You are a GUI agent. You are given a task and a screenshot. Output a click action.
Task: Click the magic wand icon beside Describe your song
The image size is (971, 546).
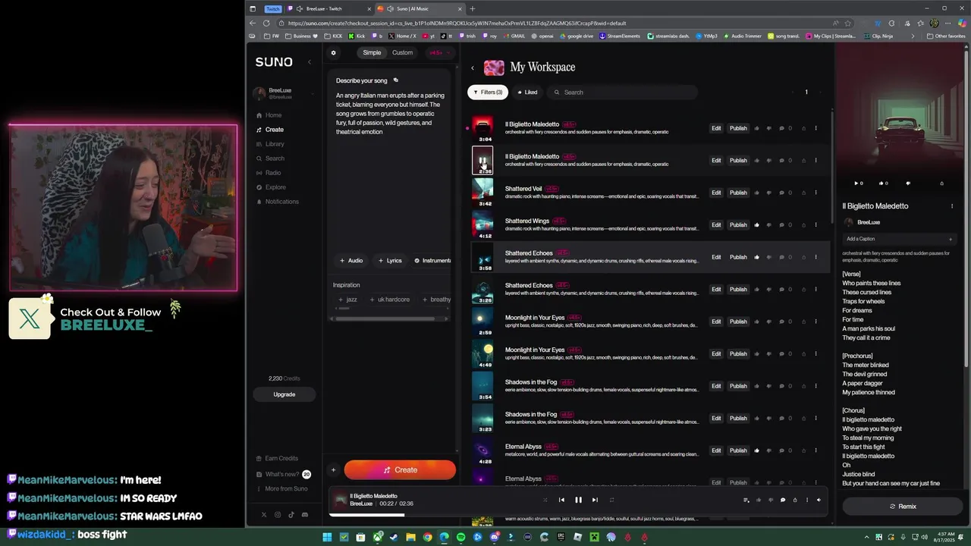[x=396, y=80]
